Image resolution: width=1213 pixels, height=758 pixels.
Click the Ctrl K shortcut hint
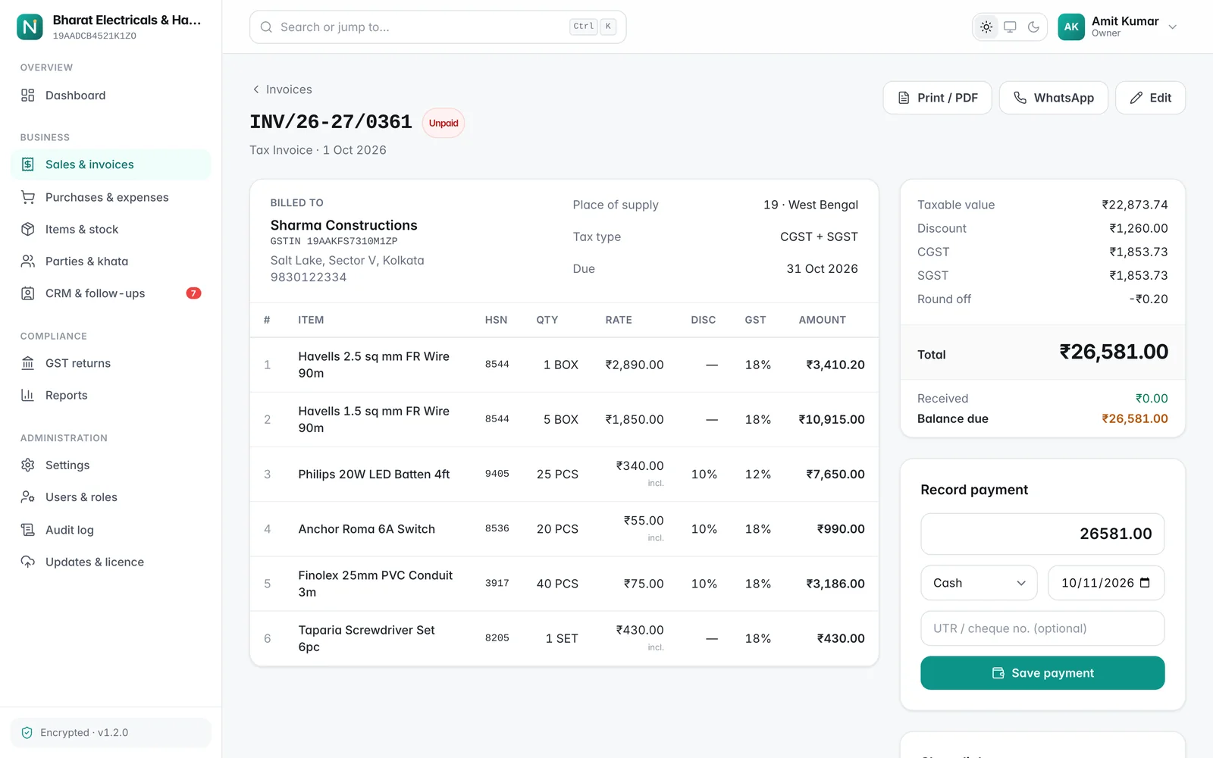[593, 27]
